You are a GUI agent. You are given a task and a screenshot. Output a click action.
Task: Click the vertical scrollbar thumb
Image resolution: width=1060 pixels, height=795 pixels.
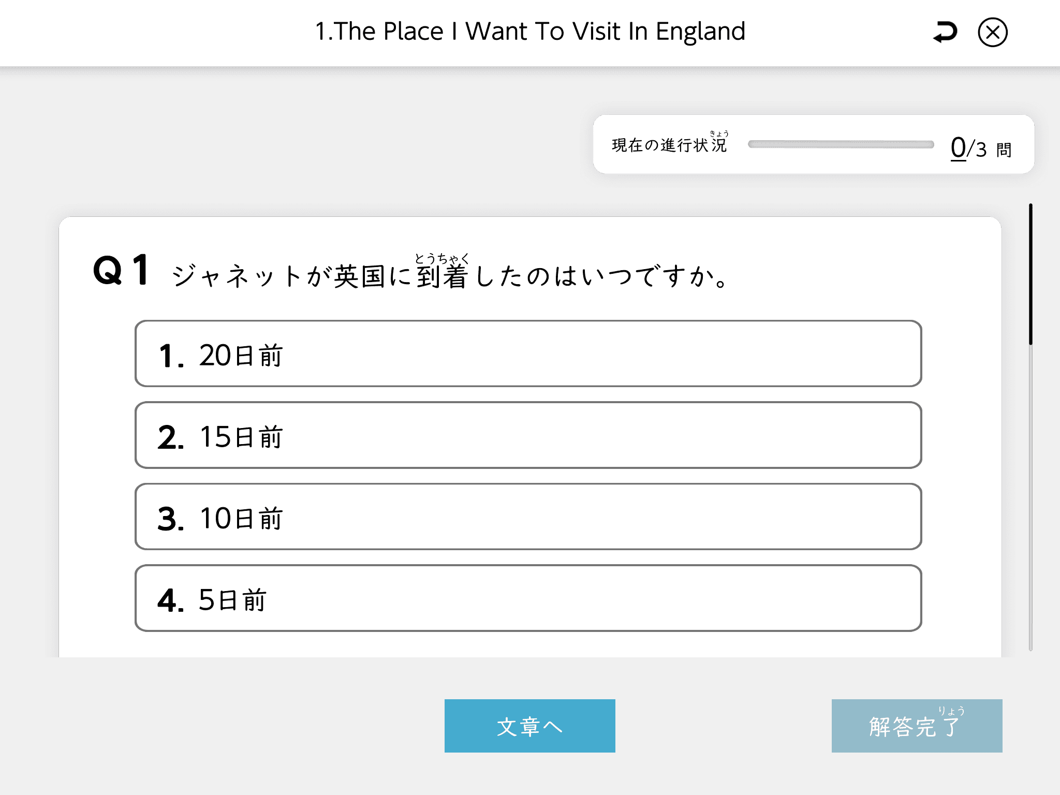(1030, 274)
